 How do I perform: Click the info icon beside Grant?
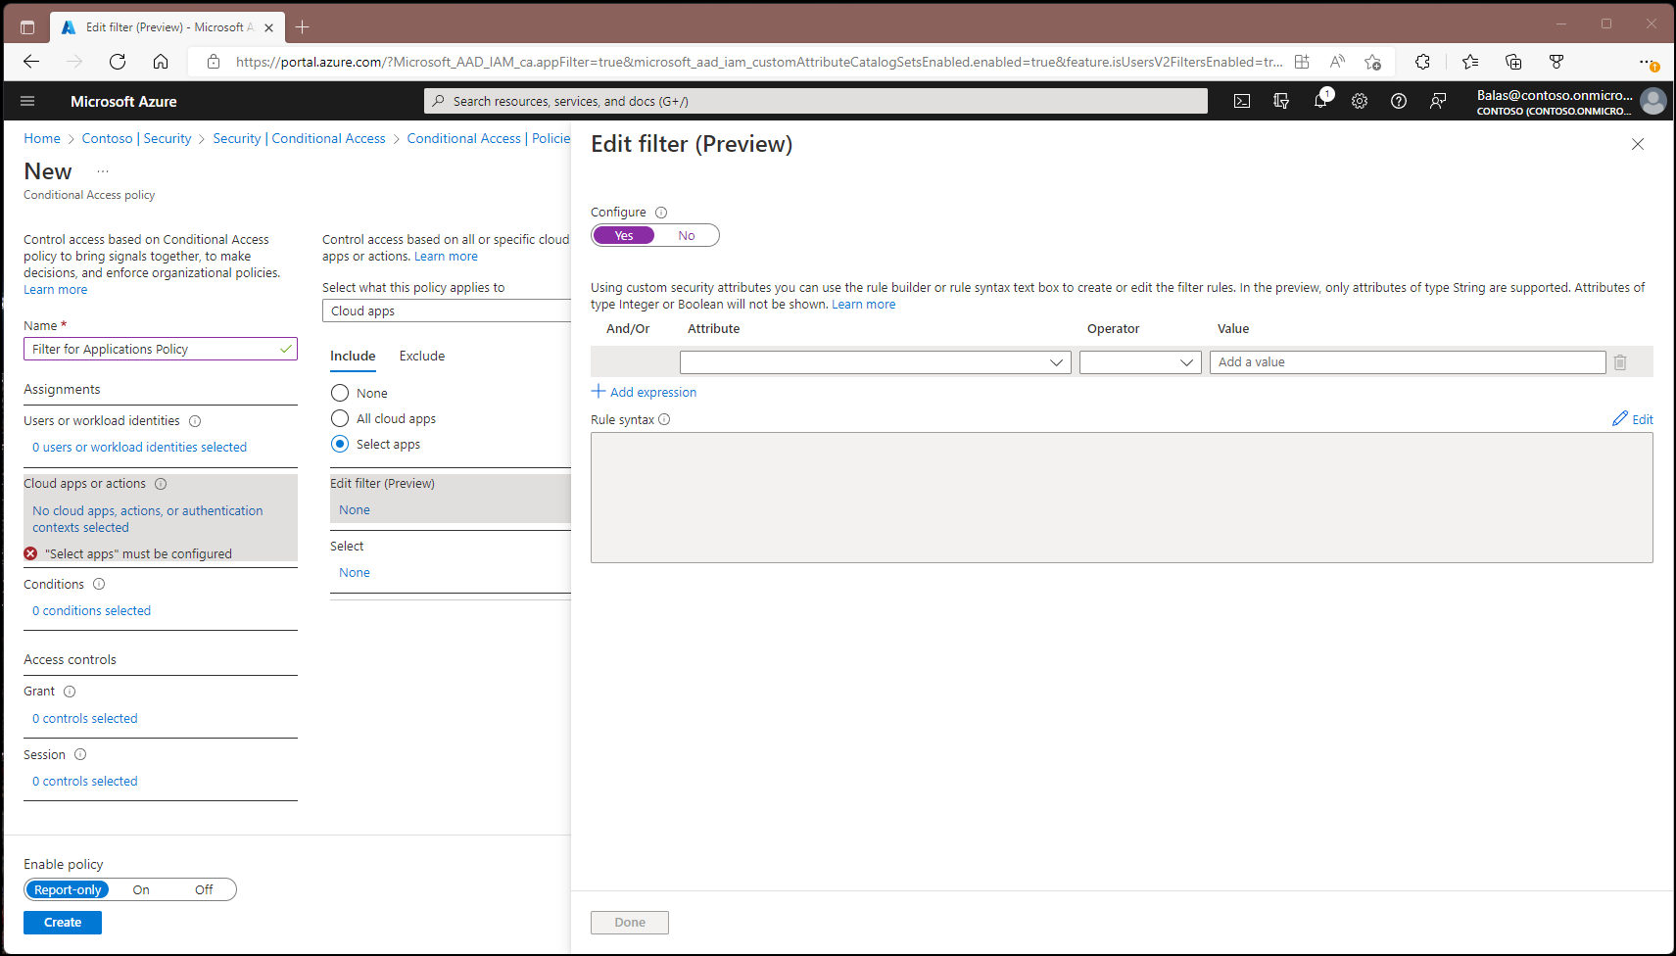click(x=70, y=692)
